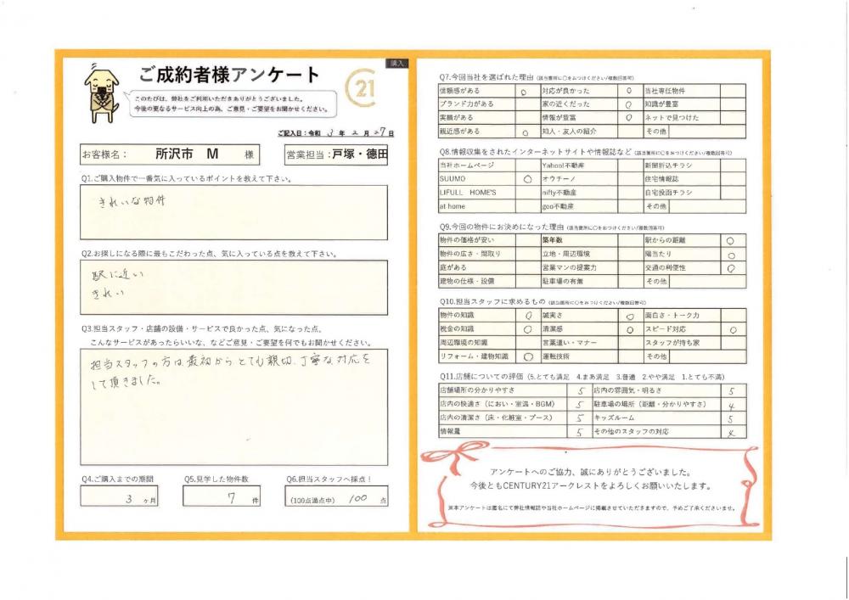Click the score cell for 駐車場の場所
Viewport: 849px width, 600px height.
coord(734,405)
